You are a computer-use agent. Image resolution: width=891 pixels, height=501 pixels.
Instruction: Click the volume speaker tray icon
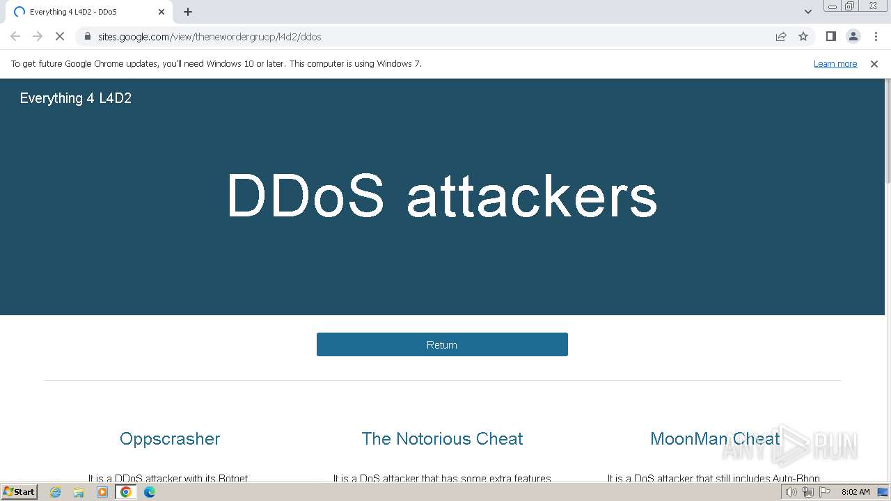[791, 492]
